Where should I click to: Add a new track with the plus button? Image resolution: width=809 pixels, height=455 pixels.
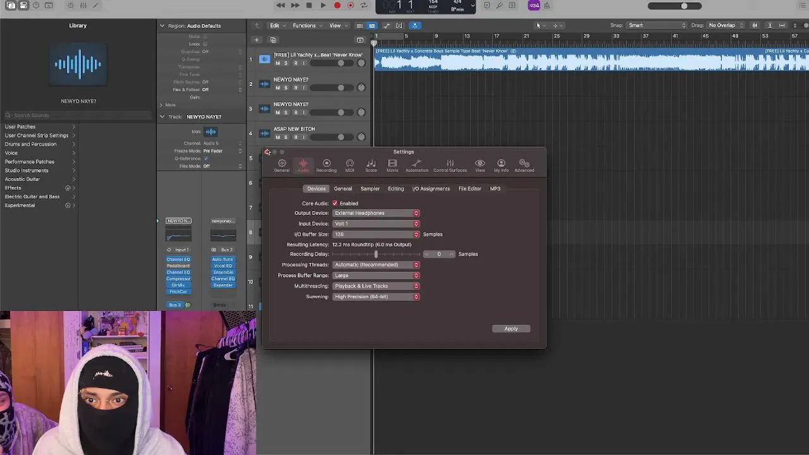pyautogui.click(x=257, y=40)
